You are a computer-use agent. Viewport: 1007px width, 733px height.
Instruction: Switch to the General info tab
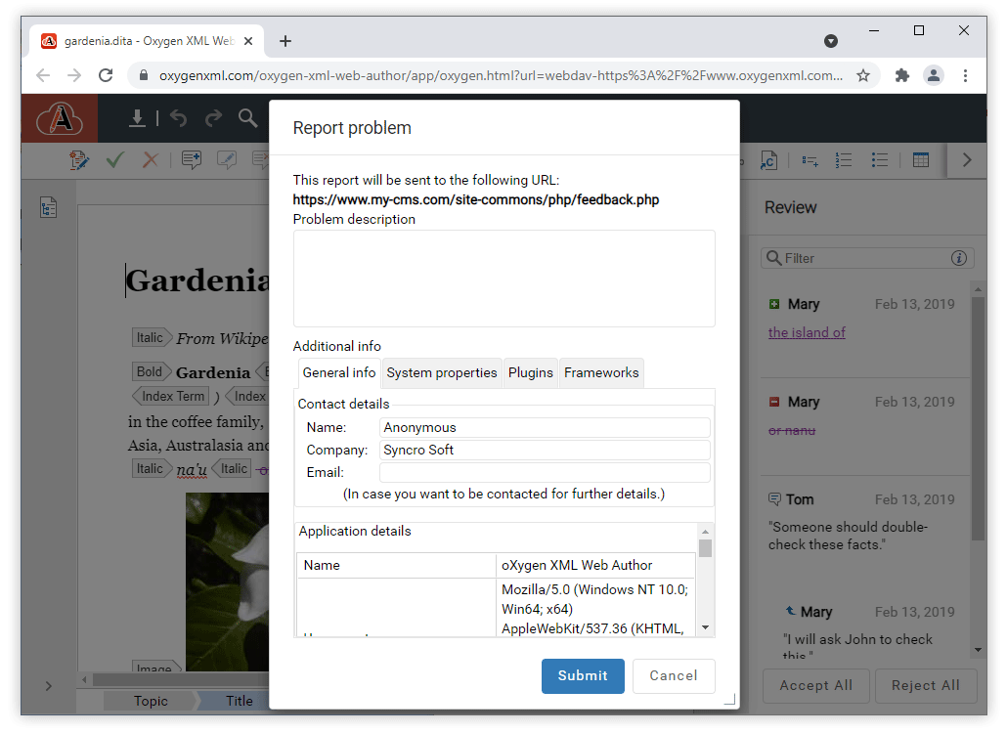click(x=339, y=373)
